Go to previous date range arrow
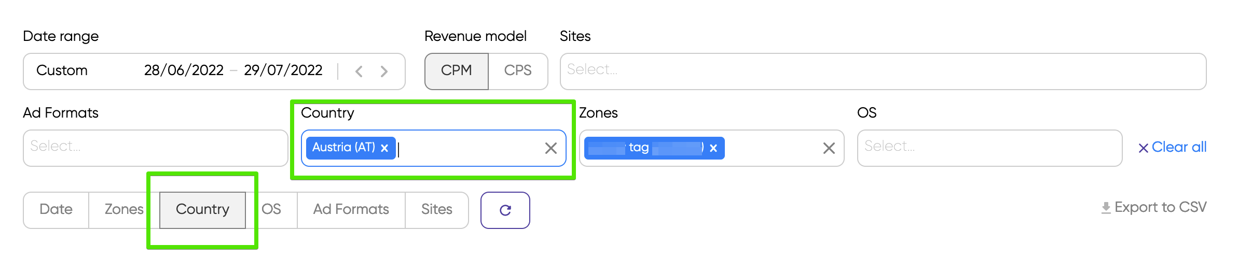The height and width of the screenshot is (259, 1238). click(x=359, y=71)
